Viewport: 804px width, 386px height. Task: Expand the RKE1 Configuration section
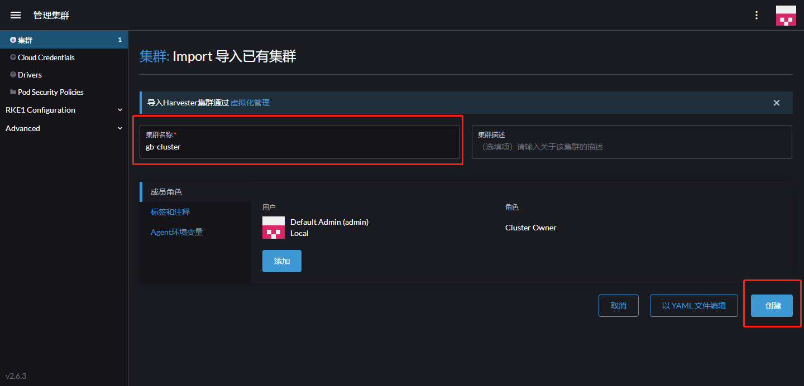tap(64, 110)
